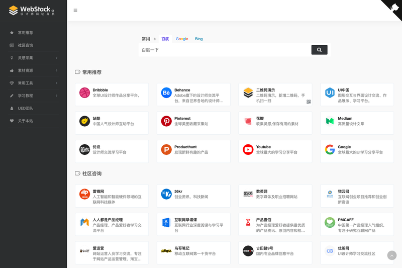Expand the 学习教程 sidebar chevron

pyautogui.click(x=57, y=96)
